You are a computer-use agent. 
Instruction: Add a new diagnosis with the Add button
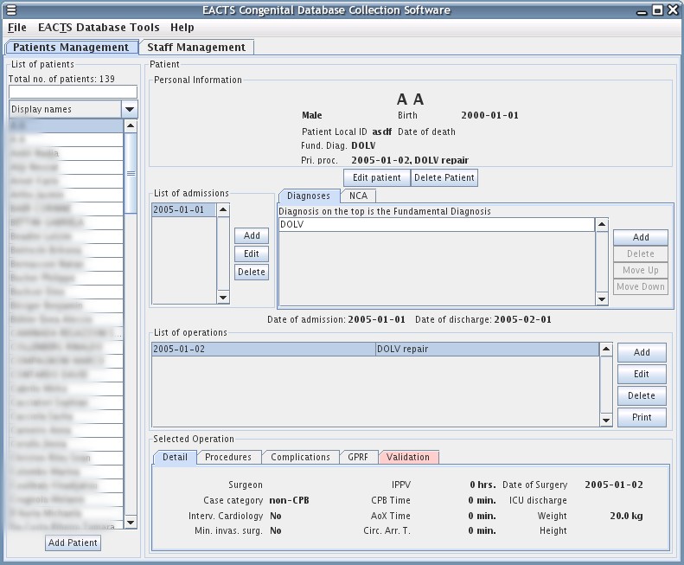coord(641,237)
